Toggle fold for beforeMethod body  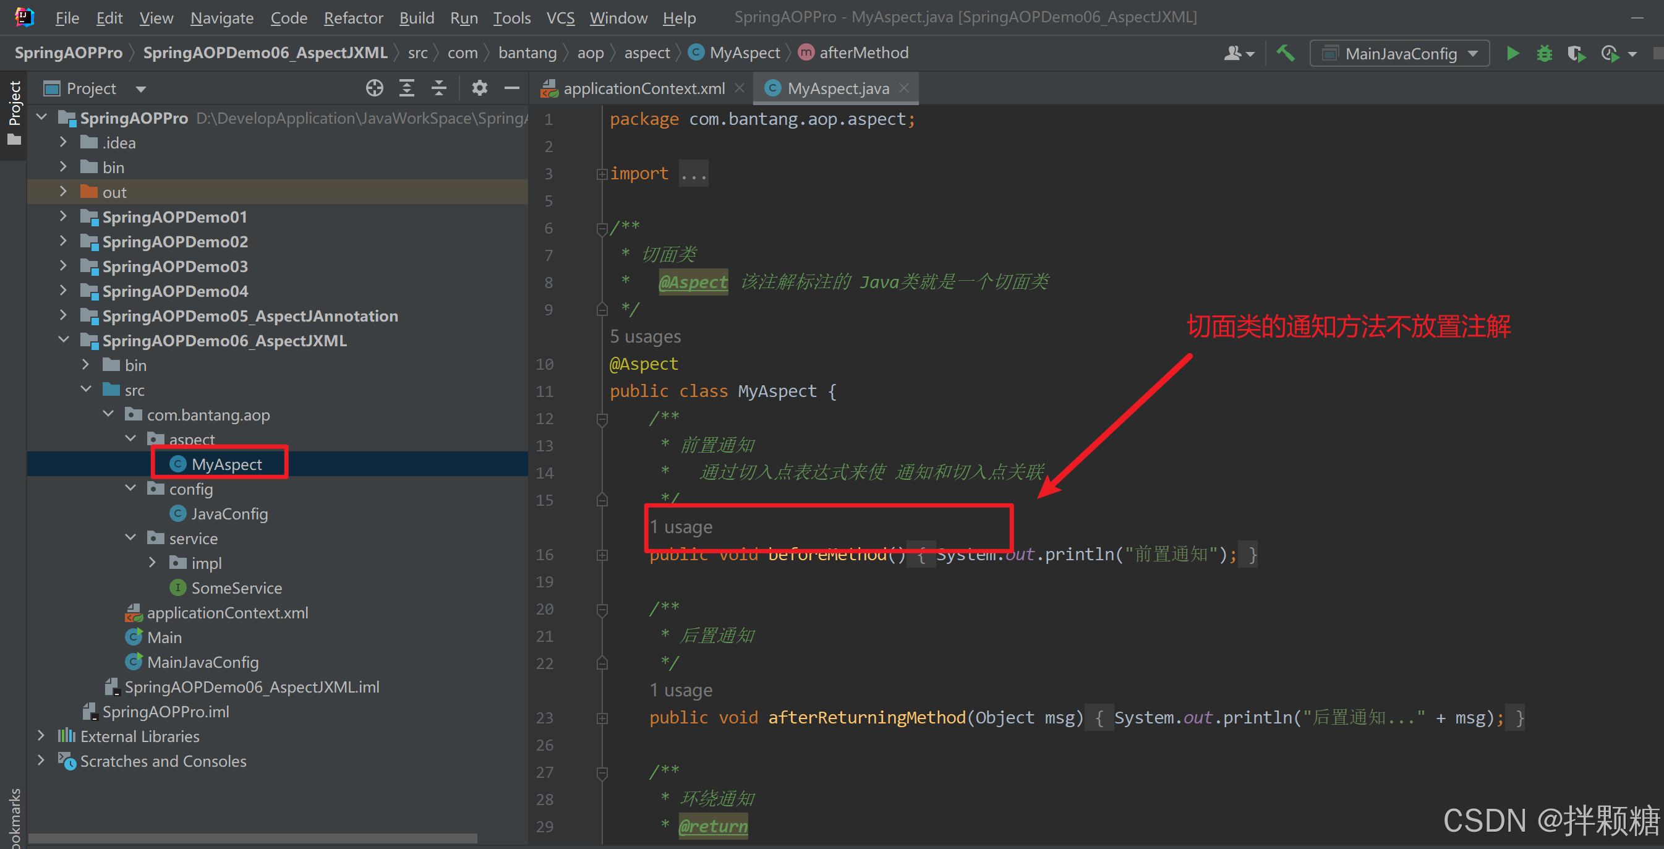(x=602, y=555)
